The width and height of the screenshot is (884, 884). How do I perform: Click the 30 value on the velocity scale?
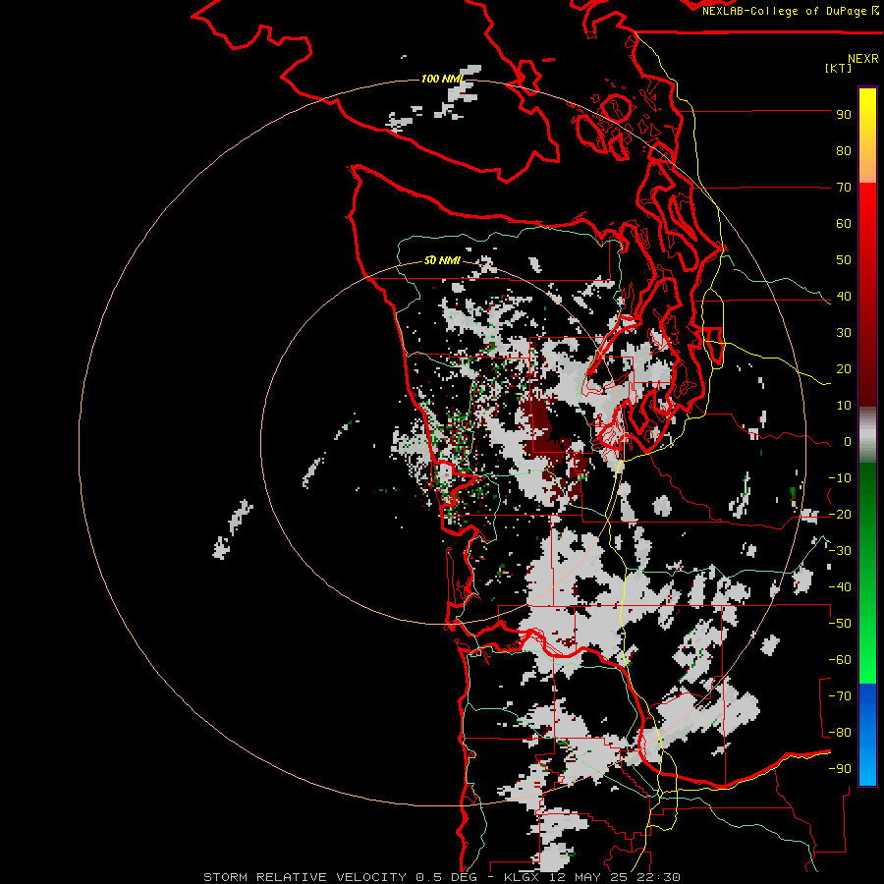click(x=844, y=333)
